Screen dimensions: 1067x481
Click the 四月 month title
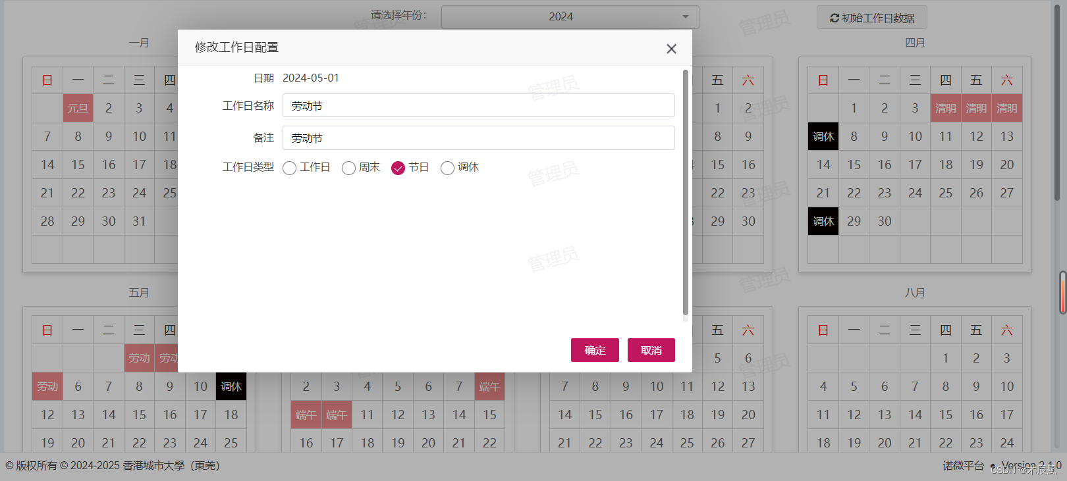pyautogui.click(x=915, y=43)
